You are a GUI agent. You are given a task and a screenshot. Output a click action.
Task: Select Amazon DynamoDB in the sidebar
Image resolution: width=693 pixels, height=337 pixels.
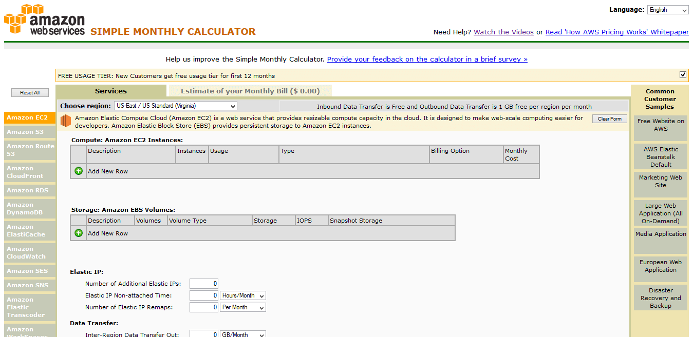point(30,208)
